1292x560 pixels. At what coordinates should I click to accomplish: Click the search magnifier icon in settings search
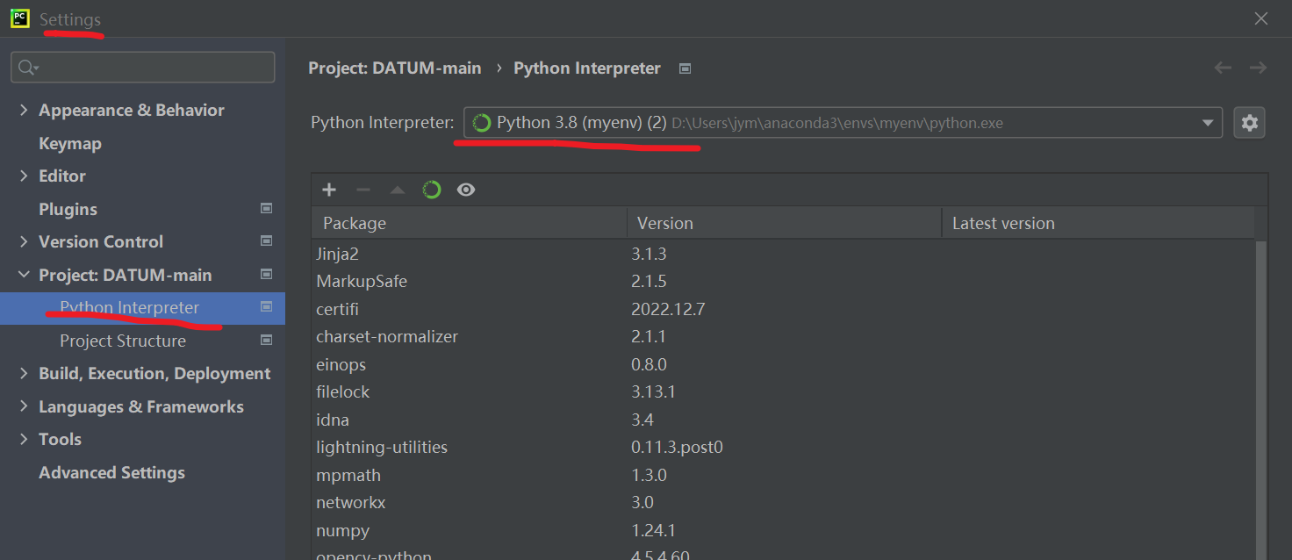[28, 68]
